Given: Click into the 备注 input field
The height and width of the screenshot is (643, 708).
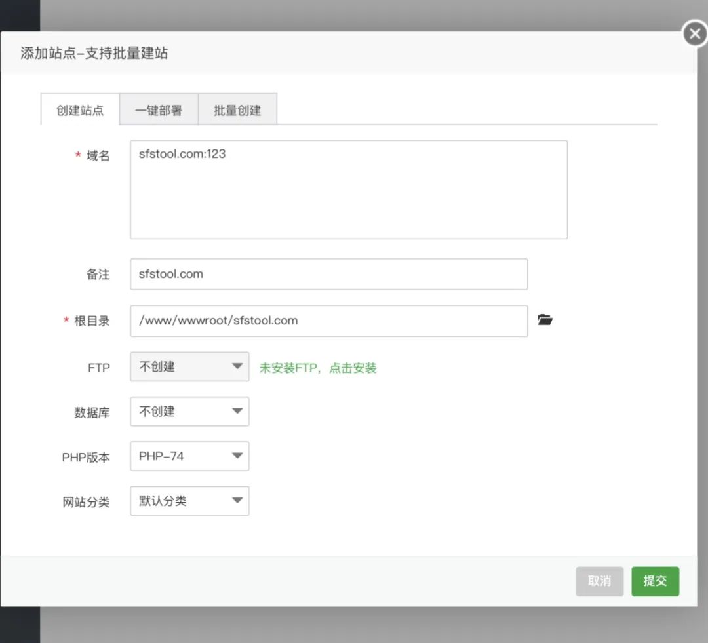Looking at the screenshot, I should [x=328, y=274].
